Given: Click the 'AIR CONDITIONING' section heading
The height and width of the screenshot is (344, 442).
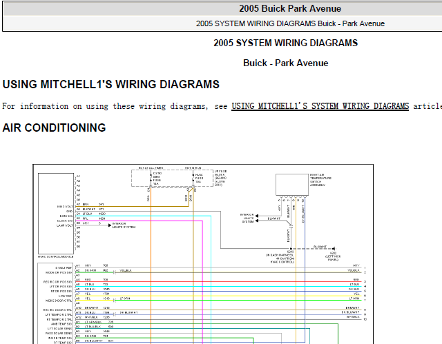Looking at the screenshot, I should (54, 128).
